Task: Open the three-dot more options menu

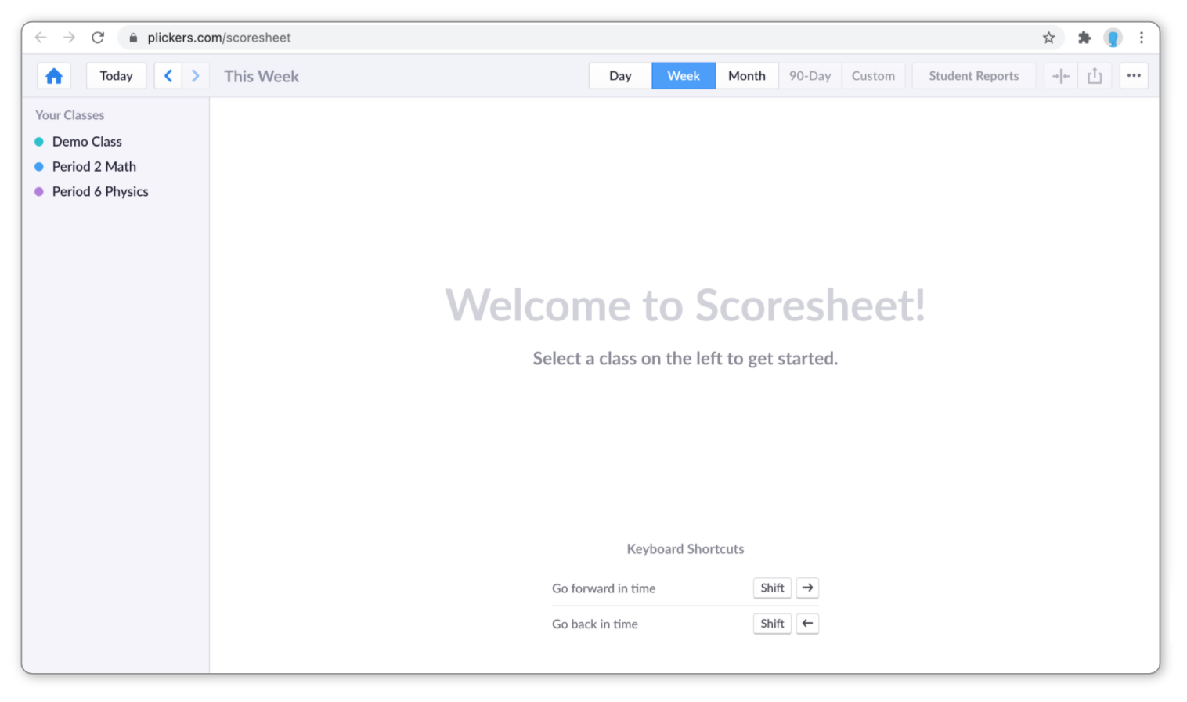Action: [x=1134, y=76]
